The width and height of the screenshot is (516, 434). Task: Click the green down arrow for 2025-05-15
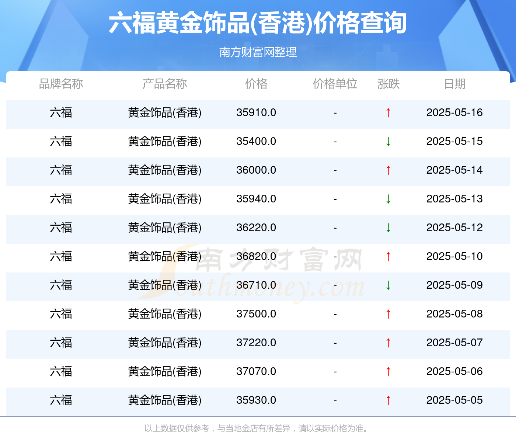point(388,141)
